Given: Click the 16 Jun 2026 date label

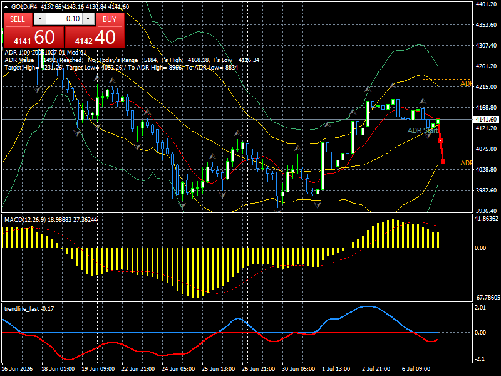Looking at the screenshot, I should [18, 369].
